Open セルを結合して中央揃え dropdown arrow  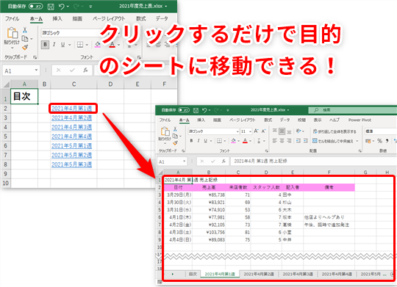(x=357, y=141)
